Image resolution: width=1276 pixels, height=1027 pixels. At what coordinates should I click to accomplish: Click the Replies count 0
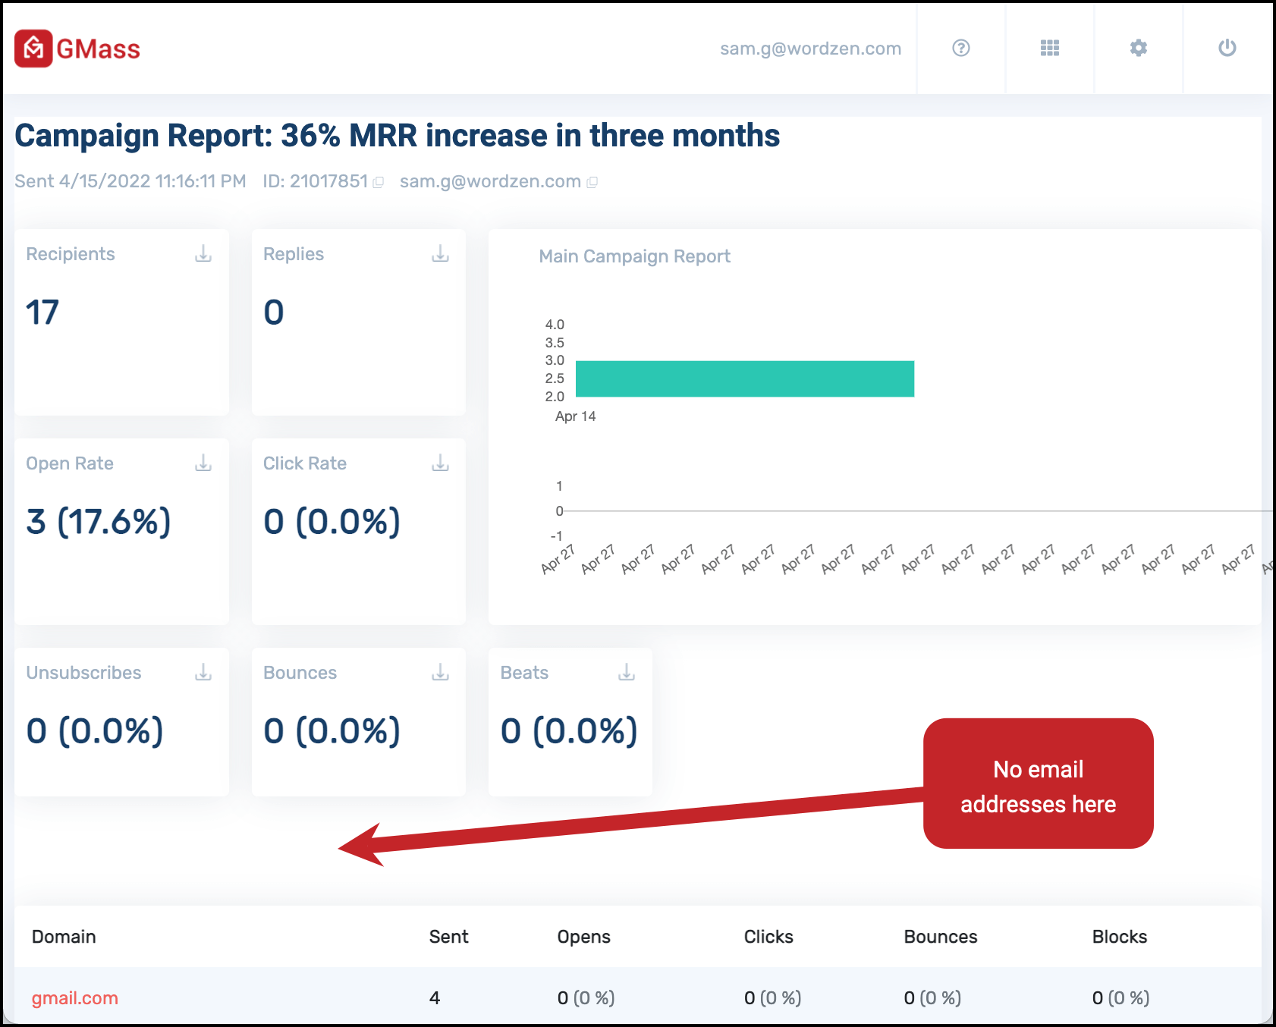[x=274, y=312]
